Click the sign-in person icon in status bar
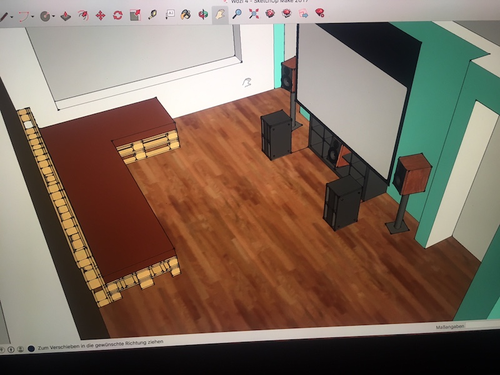500x375 pixels. point(21,349)
